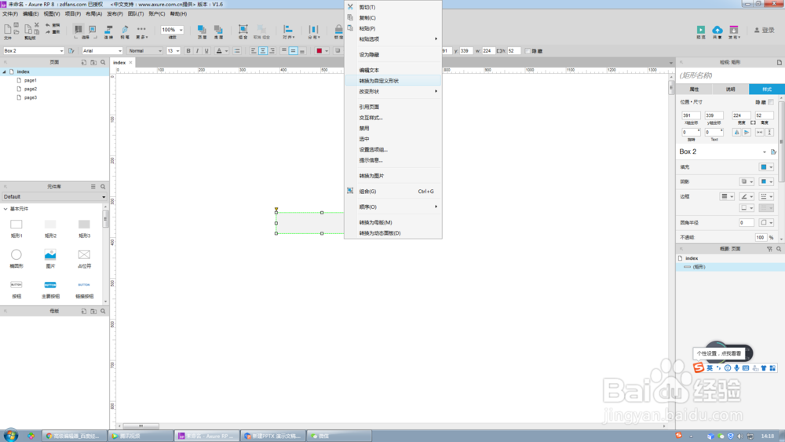Viewport: 785px width, 442px height.
Task: Click the filter icon in Outline panel
Action: (x=769, y=249)
